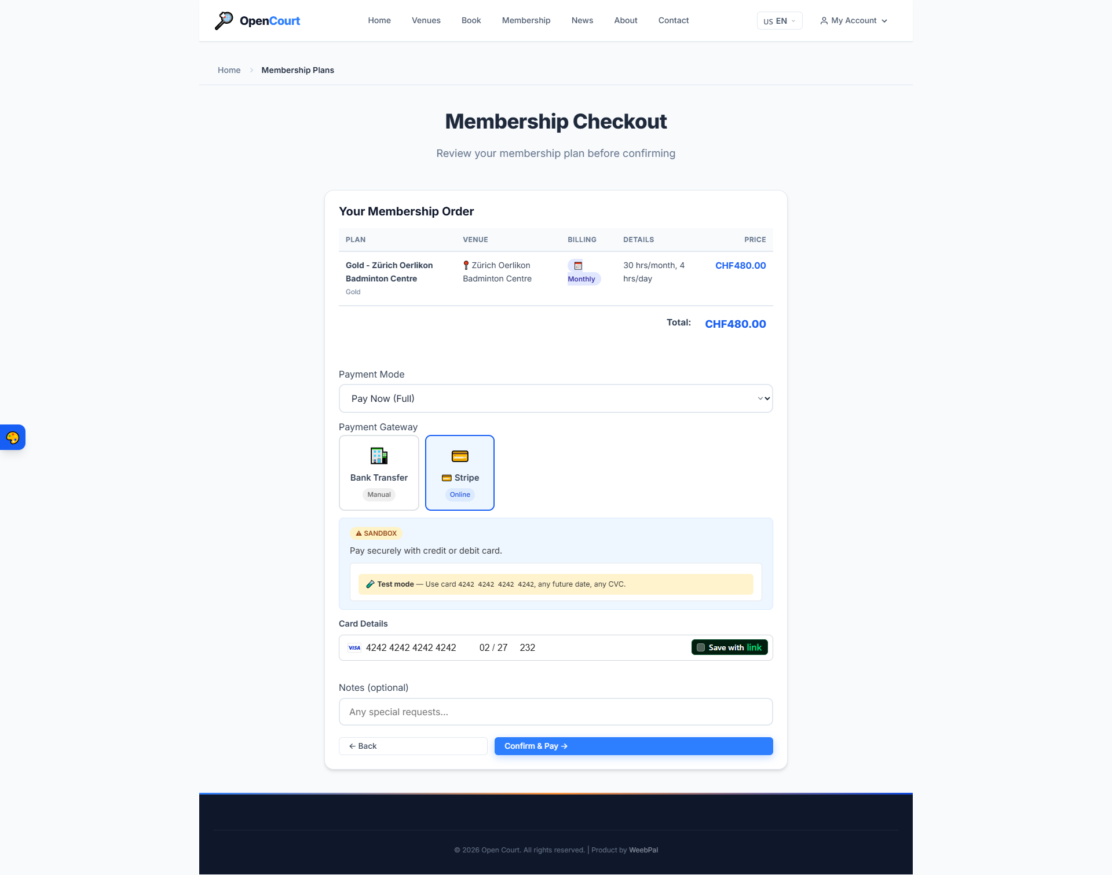The image size is (1112, 875).
Task: Focus the Notes special requests field
Action: click(555, 712)
